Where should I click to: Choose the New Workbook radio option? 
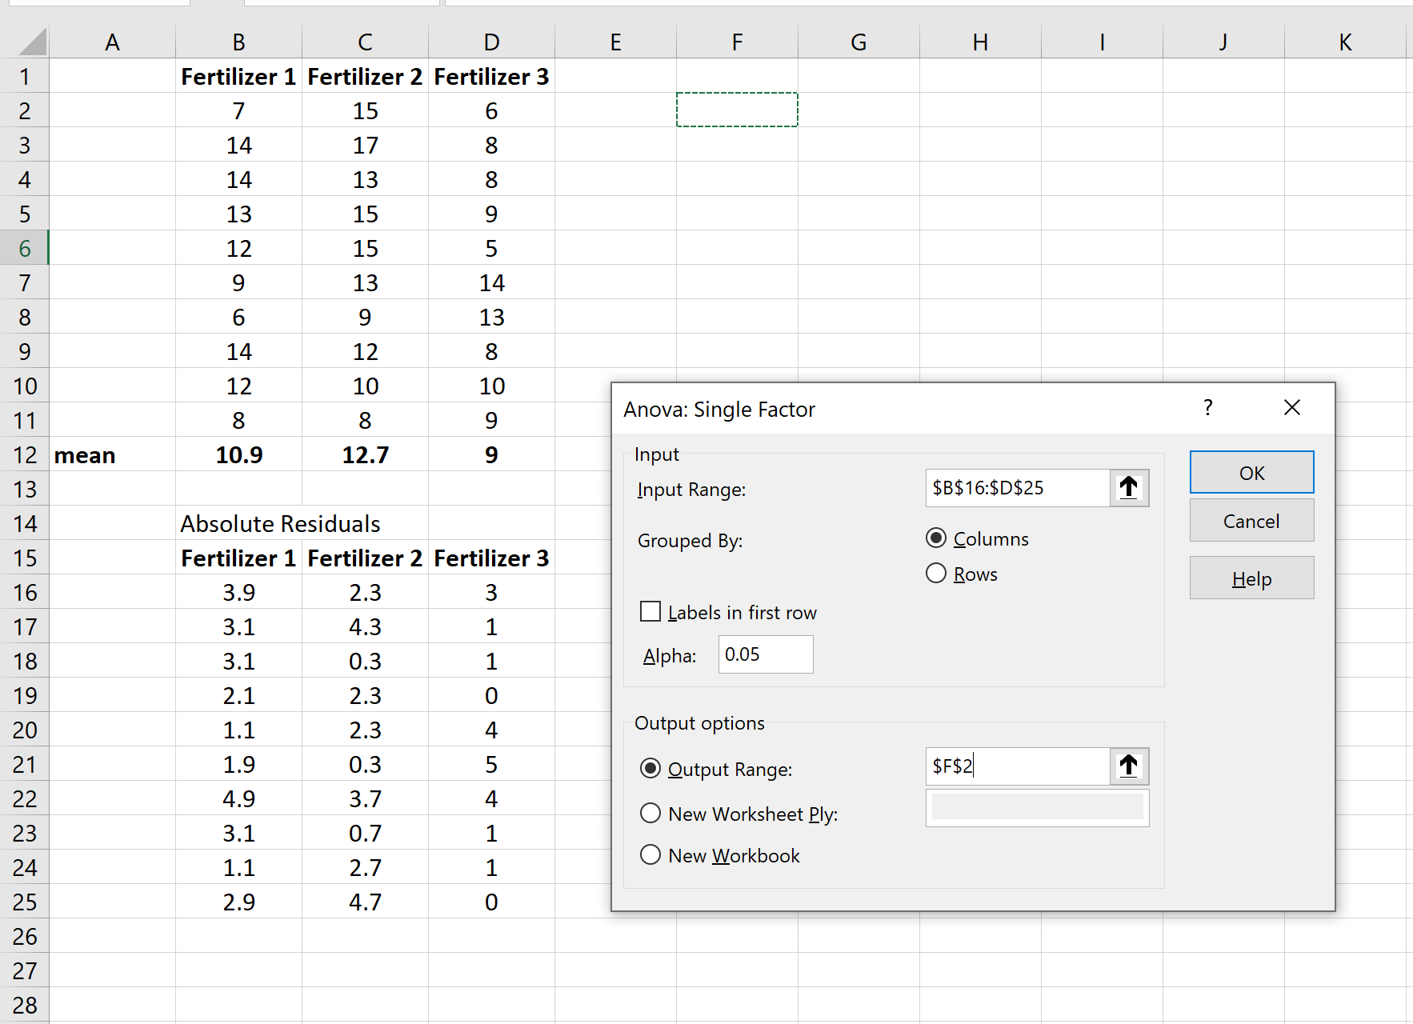[650, 855]
